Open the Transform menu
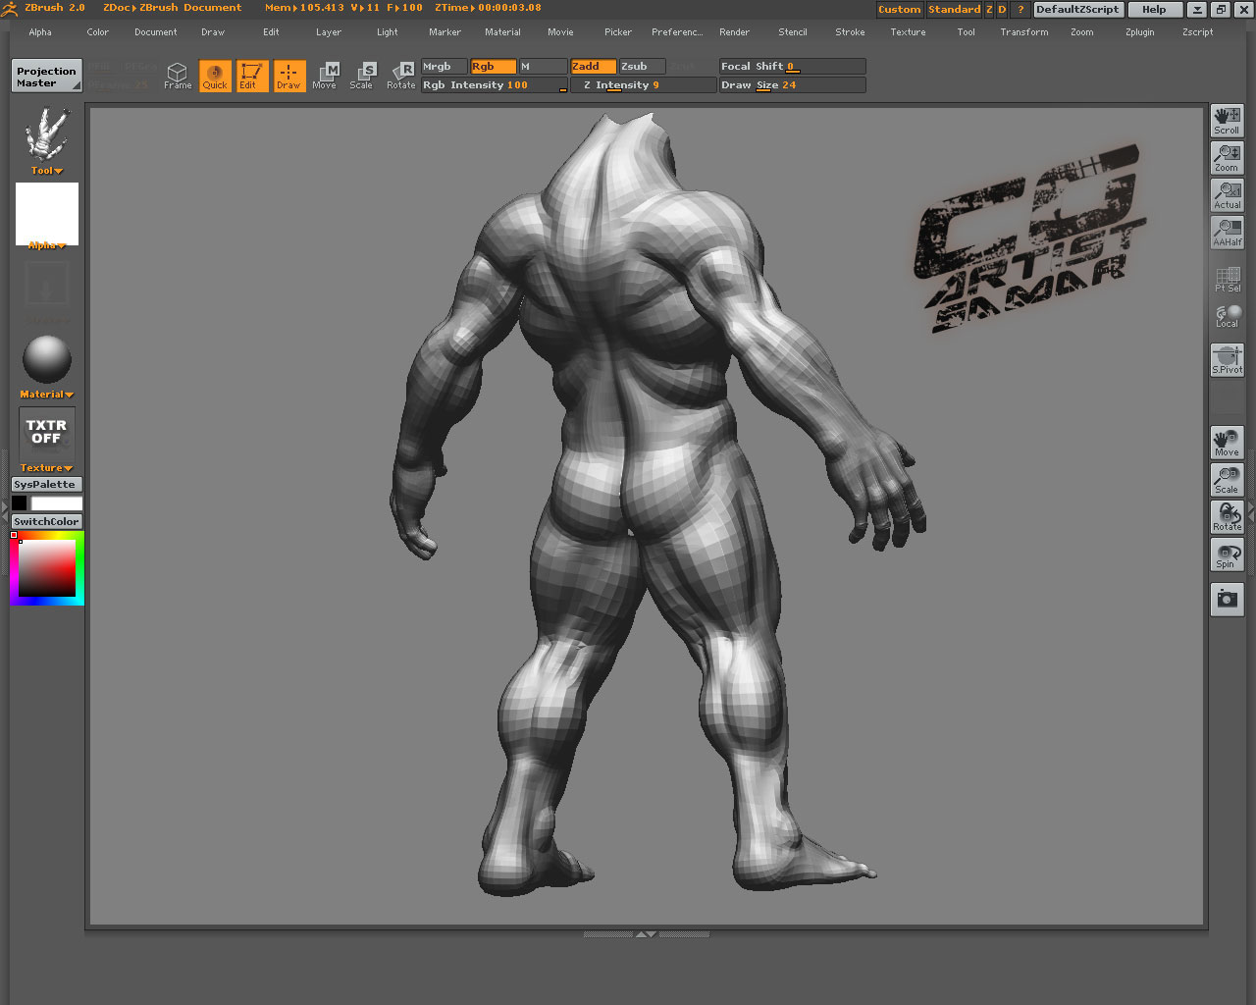Image resolution: width=1256 pixels, height=1005 pixels. 1023,31
